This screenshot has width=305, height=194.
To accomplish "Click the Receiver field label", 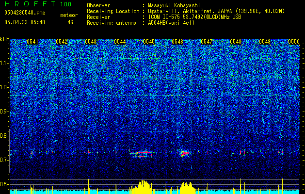I will 98,17.
